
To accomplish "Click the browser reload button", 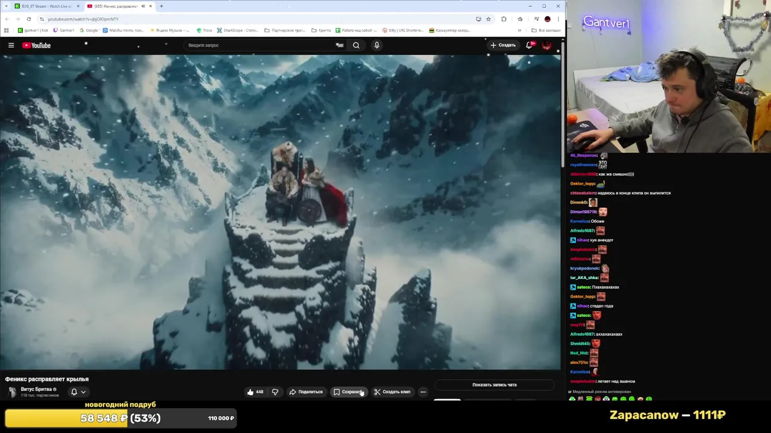I will tap(28, 19).
